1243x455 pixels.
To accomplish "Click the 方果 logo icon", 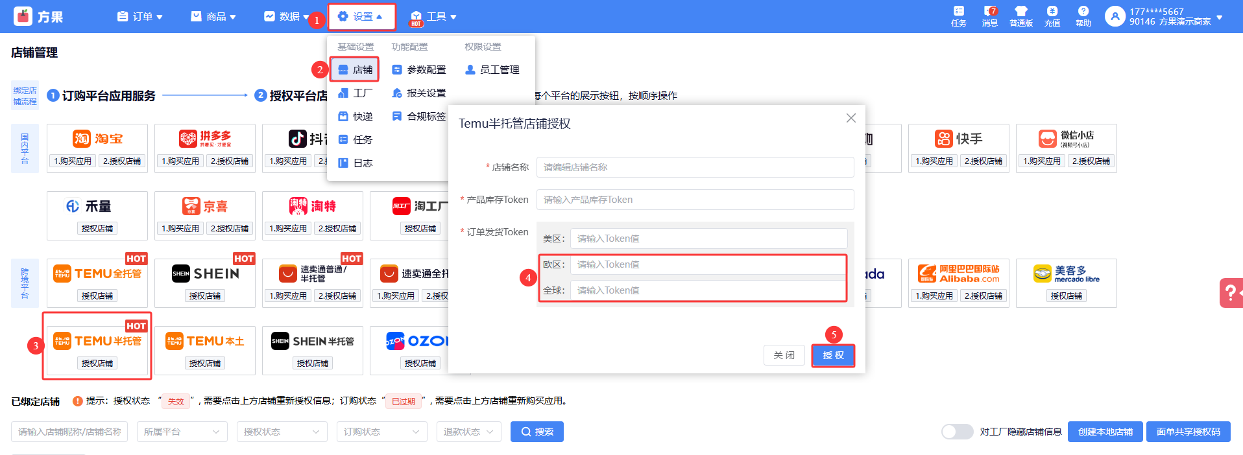I will click(23, 16).
